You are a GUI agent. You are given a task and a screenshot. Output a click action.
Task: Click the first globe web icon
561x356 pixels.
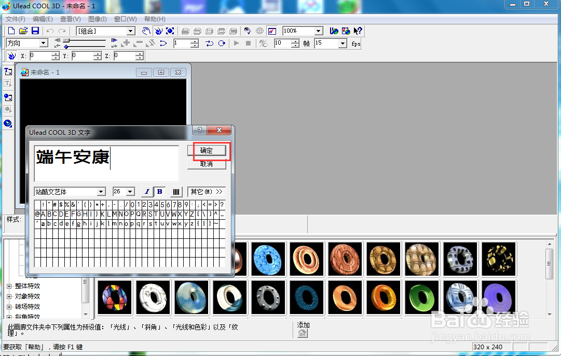334,31
